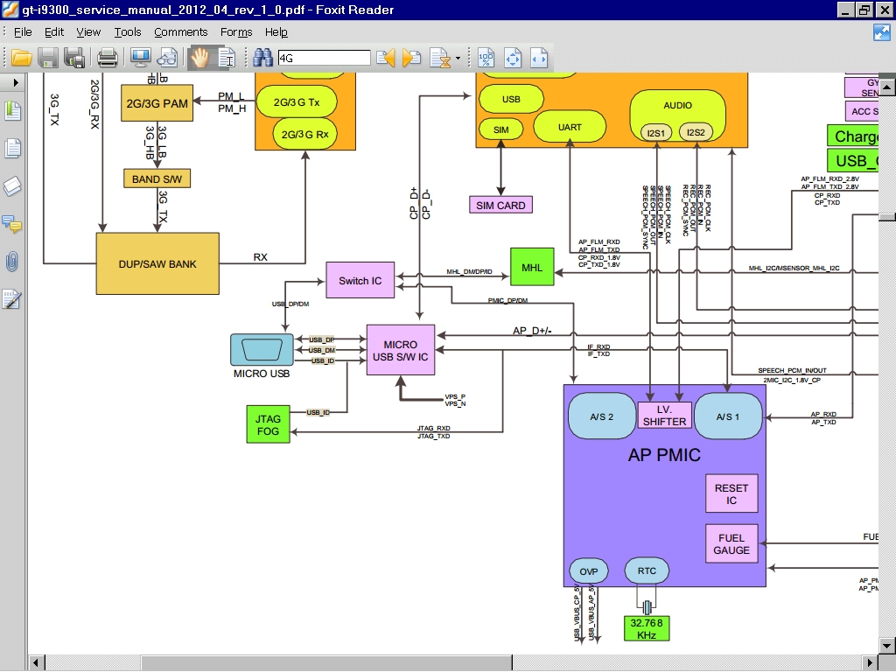Click the horizontal scrollbar left arrow

pos(35,663)
